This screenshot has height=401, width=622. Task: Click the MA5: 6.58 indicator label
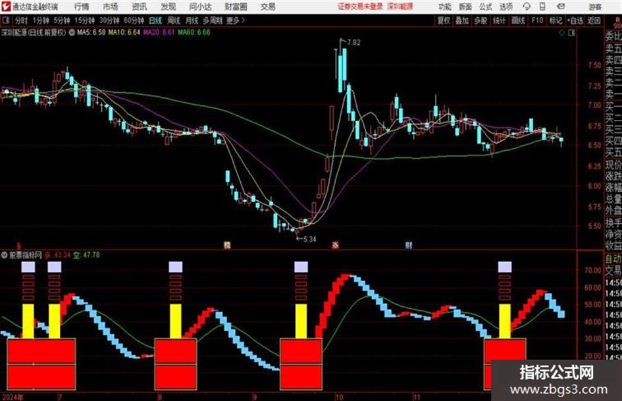tap(91, 32)
